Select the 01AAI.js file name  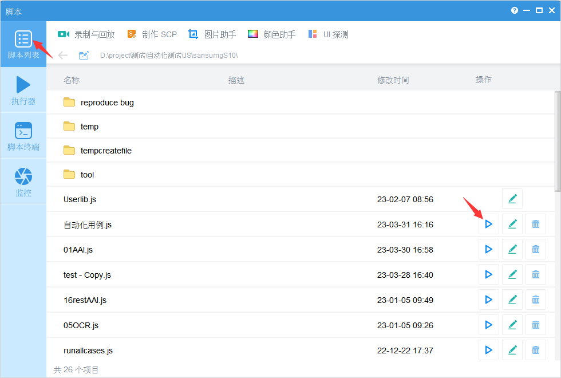[78, 250]
